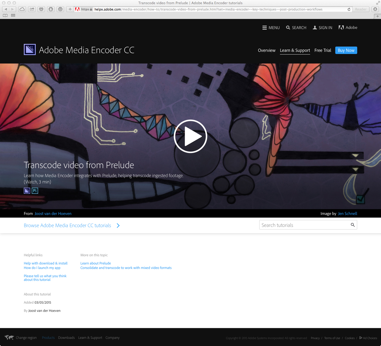This screenshot has width=381, height=346.
Task: Open Downloads in the footer
Action: click(66, 338)
